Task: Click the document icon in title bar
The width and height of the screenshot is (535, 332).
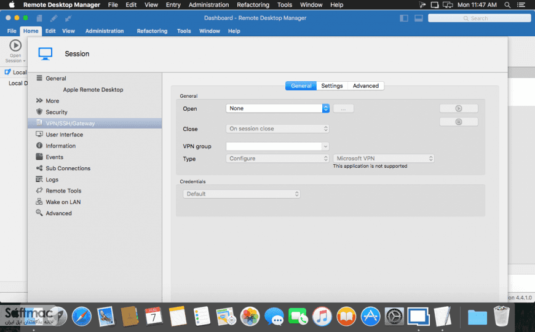Action: coord(39,18)
